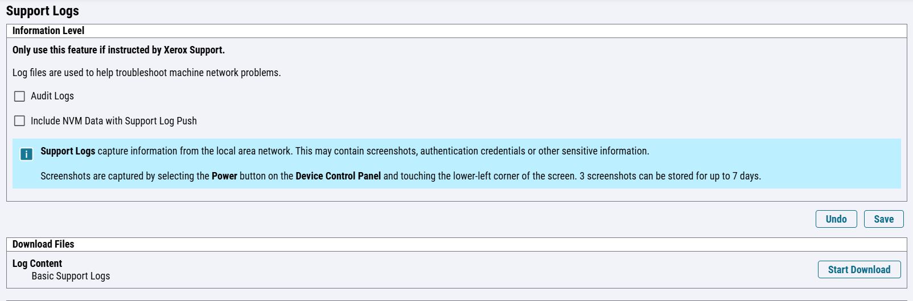Select the Basic Support Logs entry
Image resolution: width=913 pixels, height=301 pixels.
[71, 276]
